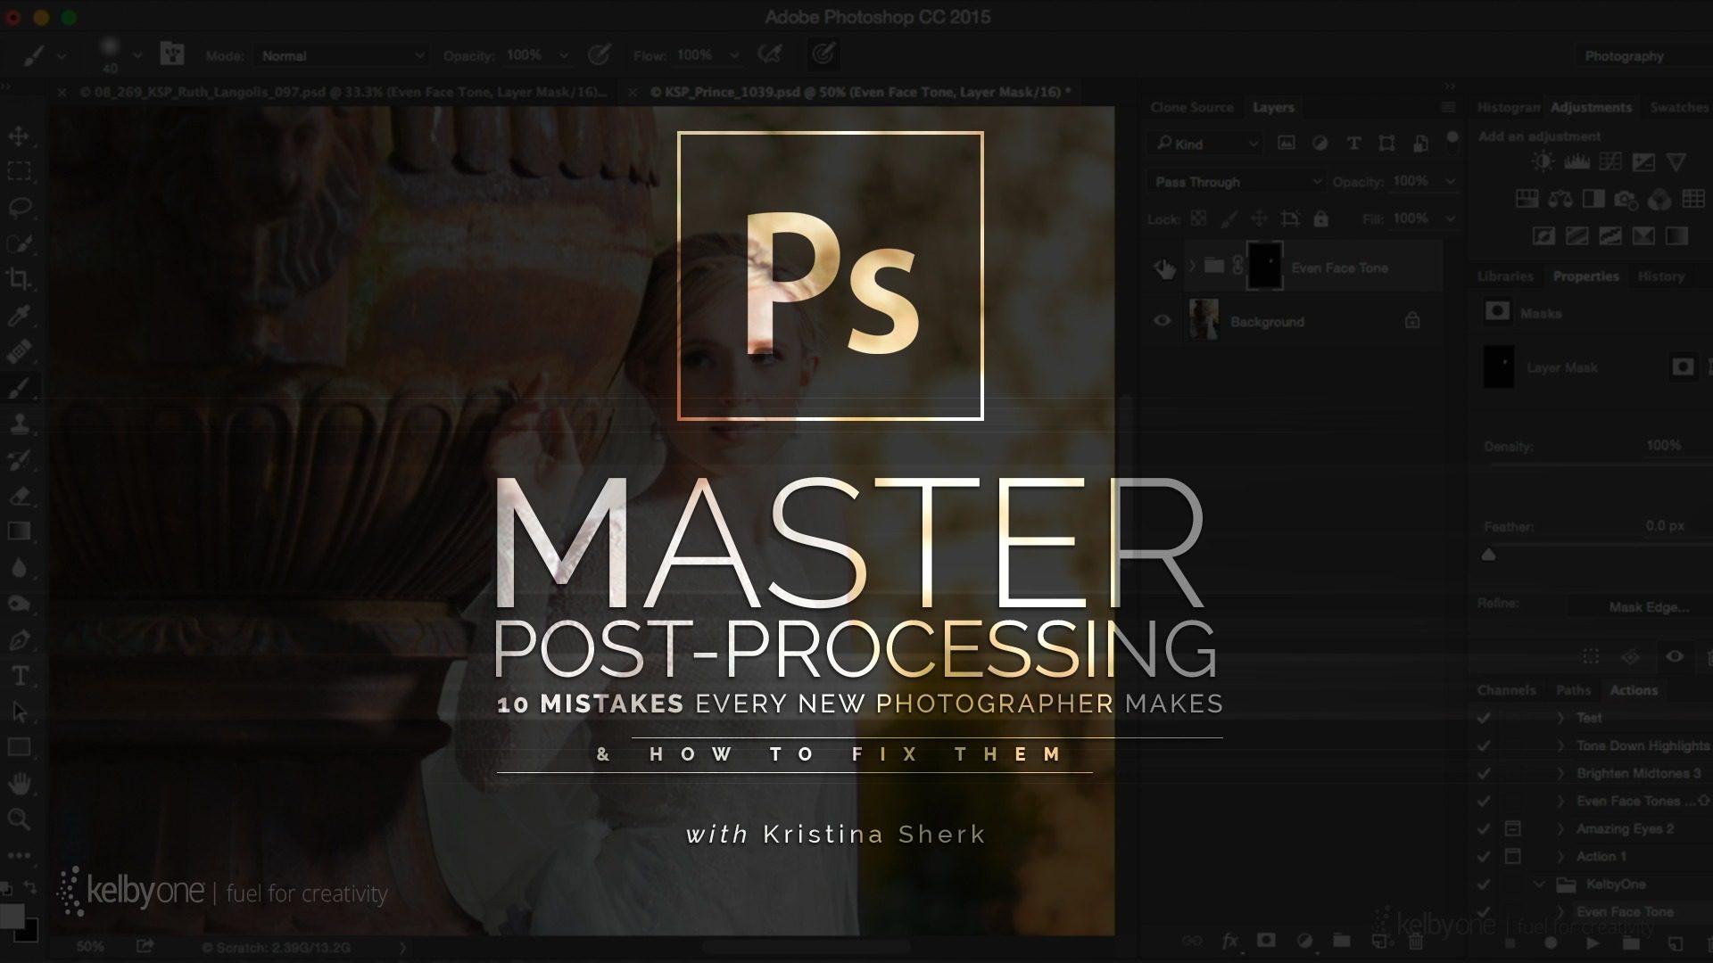This screenshot has height=963, width=1713.
Task: Toggle the Test action checkmark
Action: (1484, 718)
